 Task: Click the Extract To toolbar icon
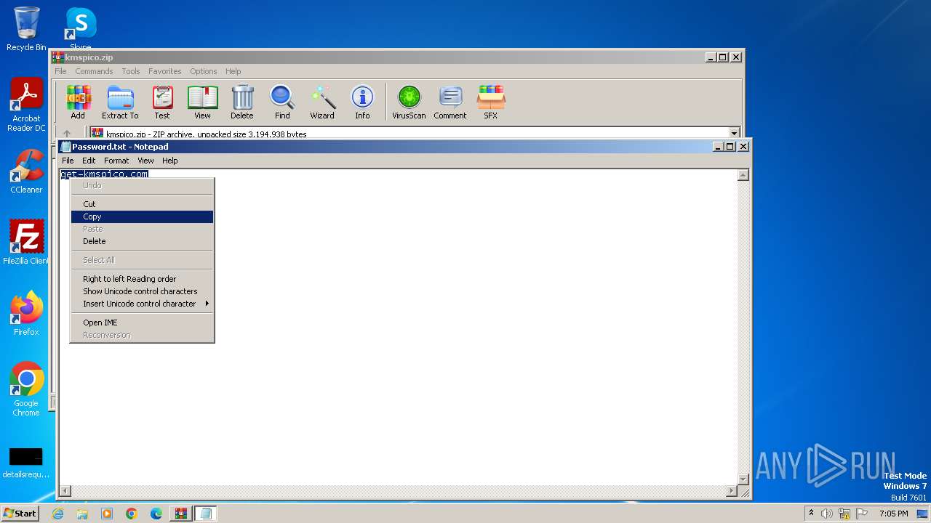click(x=120, y=102)
